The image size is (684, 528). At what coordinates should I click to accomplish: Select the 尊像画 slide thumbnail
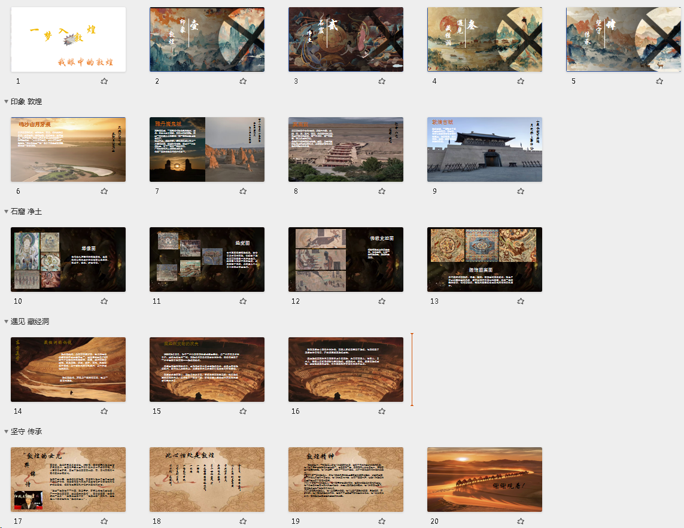68,260
